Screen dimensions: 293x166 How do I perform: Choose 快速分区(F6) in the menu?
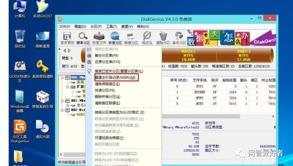tap(105, 90)
